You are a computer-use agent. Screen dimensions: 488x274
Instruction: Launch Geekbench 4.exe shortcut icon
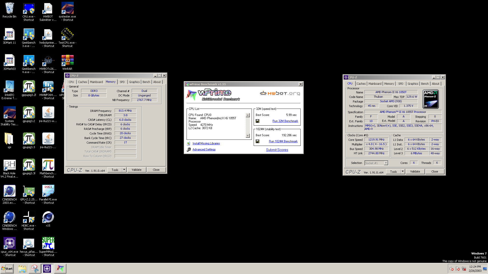[x=29, y=64]
